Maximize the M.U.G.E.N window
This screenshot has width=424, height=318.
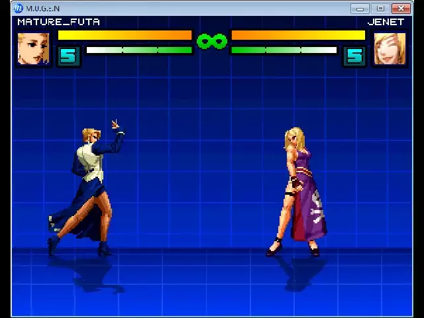[x=380, y=9]
